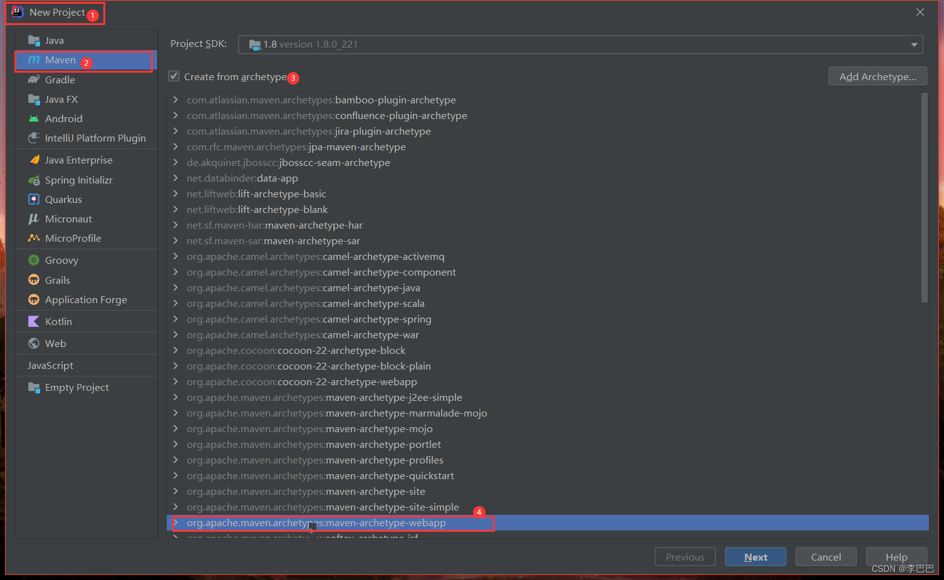Expand bamboo-plugin-archetype node
Image resolution: width=944 pixels, height=580 pixels.
[x=175, y=100]
